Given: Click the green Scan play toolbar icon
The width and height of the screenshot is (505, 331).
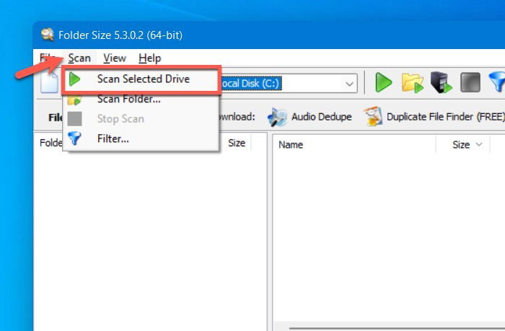Looking at the screenshot, I should (x=383, y=83).
